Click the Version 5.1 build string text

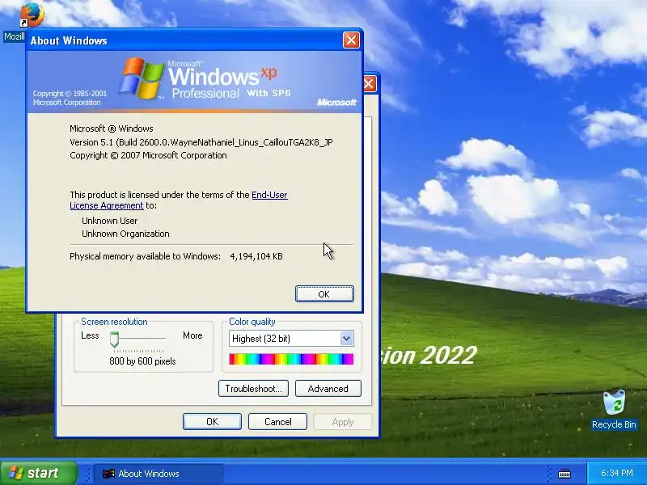(201, 142)
